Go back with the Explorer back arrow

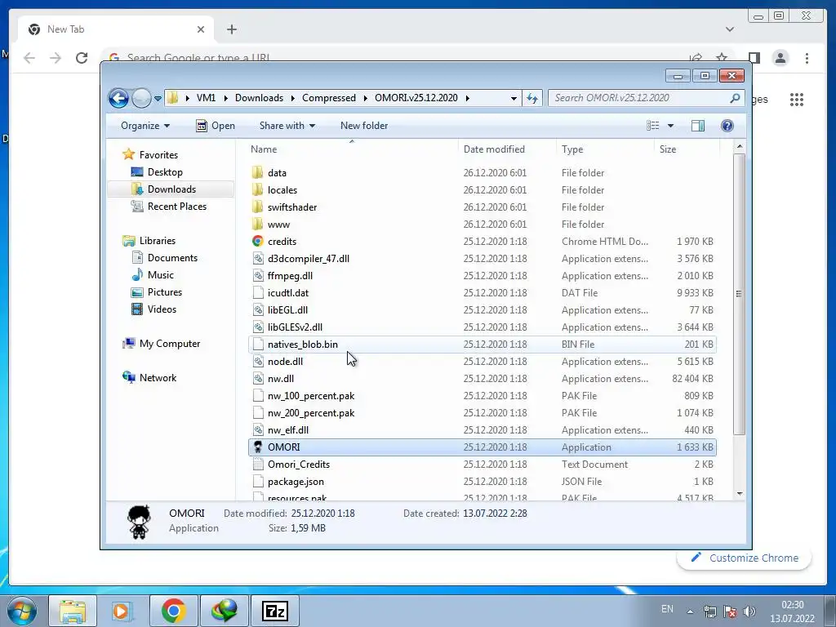click(x=118, y=98)
